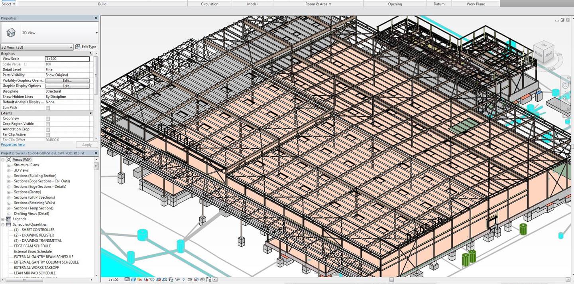The width and height of the screenshot is (574, 284).
Task: Click Temporary Hide/Isolate glasses icon
Action: (177, 280)
